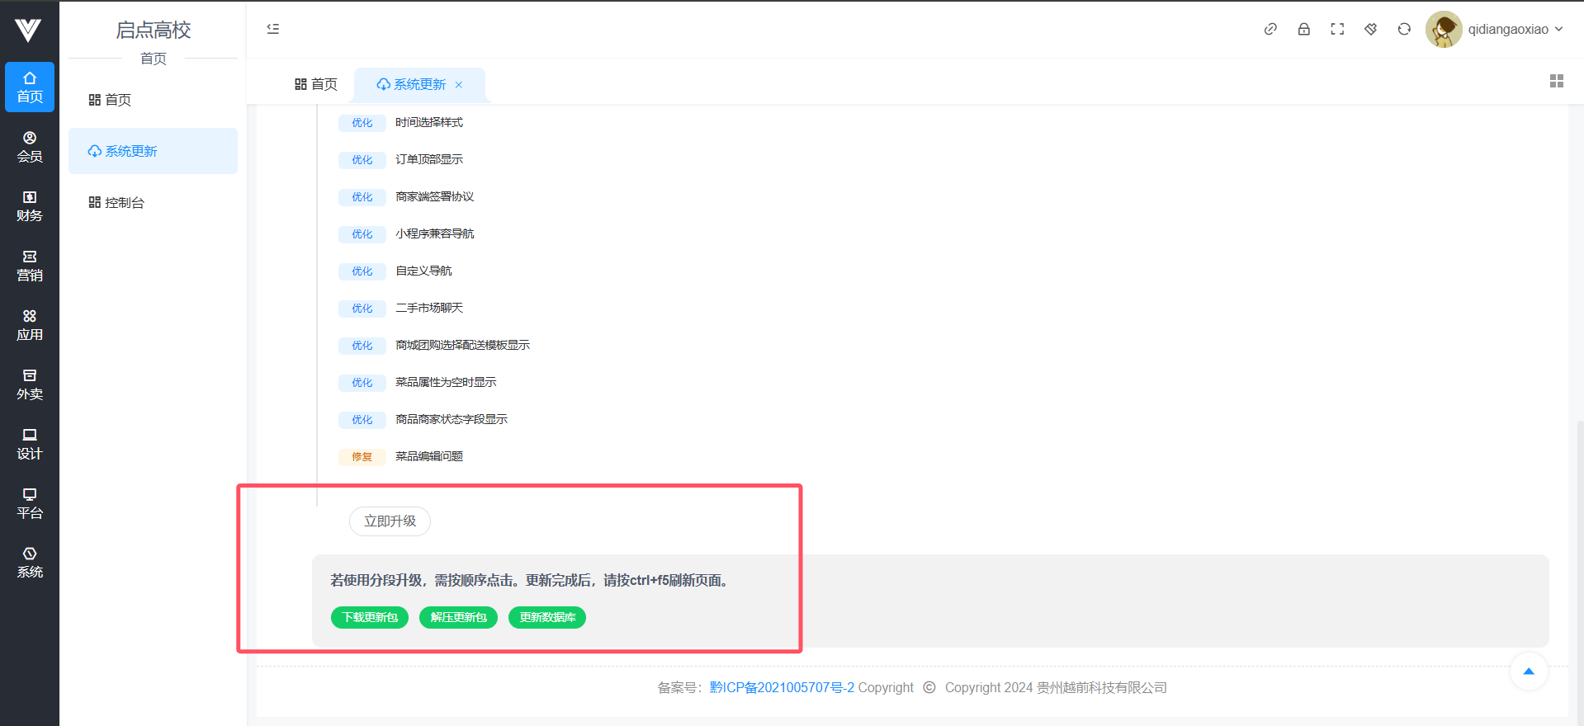Click the 更新数据库 button

(546, 617)
